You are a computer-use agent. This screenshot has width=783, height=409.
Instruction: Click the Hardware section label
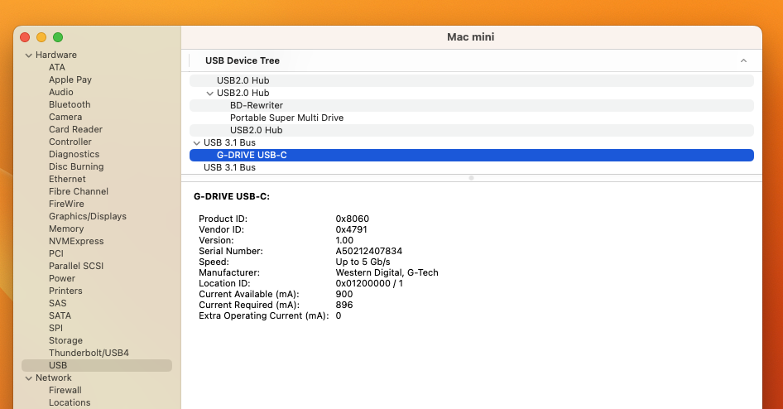tap(56, 55)
